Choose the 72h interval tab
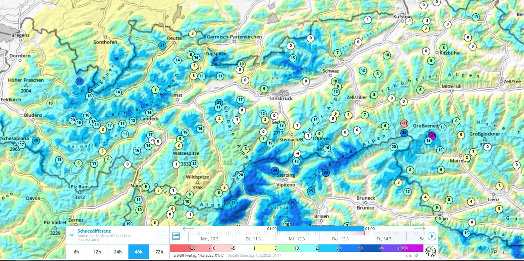The height and width of the screenshot is (261, 524). click(159, 252)
